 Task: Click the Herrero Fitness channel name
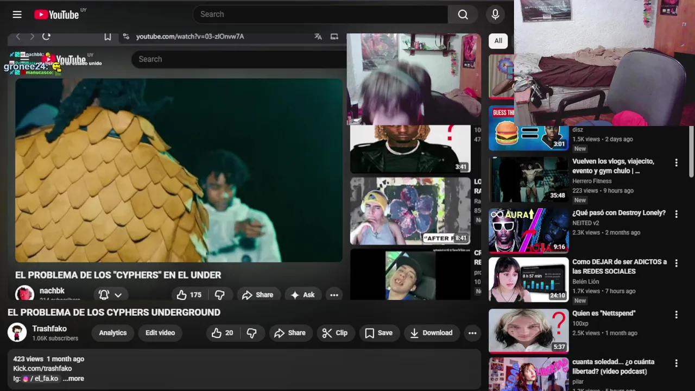click(x=592, y=181)
